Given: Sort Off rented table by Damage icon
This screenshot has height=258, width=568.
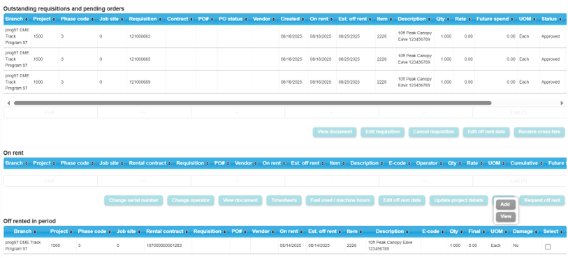Looking at the screenshot, I should click(537, 232).
